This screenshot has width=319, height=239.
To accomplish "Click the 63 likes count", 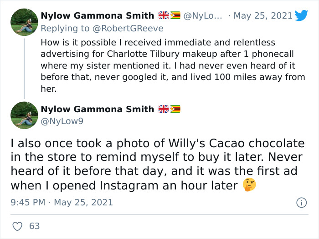I will point(35,226).
